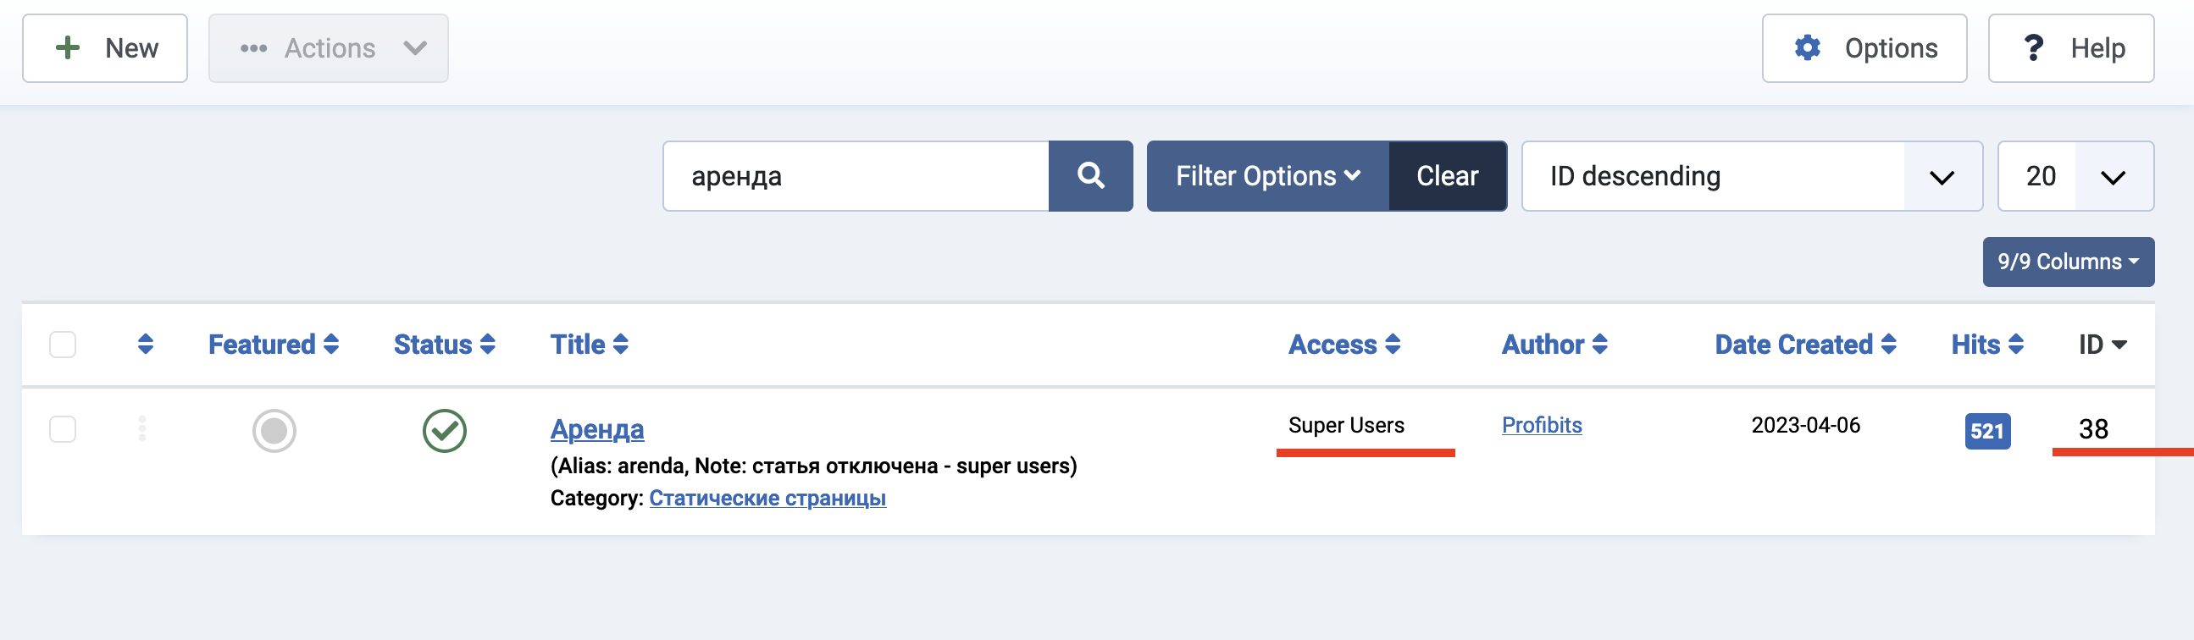This screenshot has height=640, width=2194.
Task: Click the 521 hits badge
Action: (x=1986, y=431)
